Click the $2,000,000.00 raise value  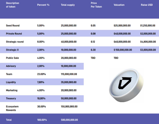pyautogui.click(x=148, y=34)
